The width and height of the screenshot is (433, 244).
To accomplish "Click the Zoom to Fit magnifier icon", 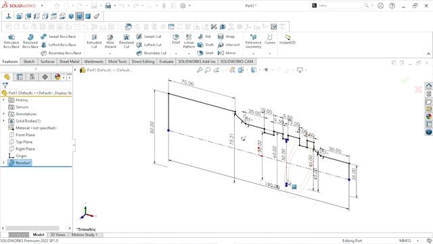I will pos(200,70).
